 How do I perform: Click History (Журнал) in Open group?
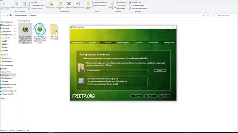pyautogui.click(x=121, y=8)
